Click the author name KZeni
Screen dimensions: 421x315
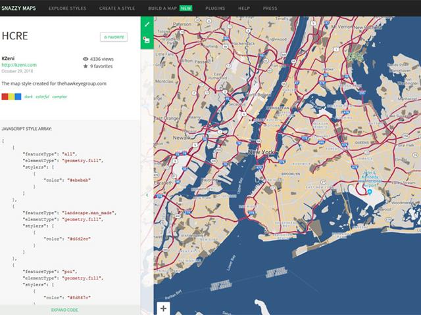(x=8, y=58)
